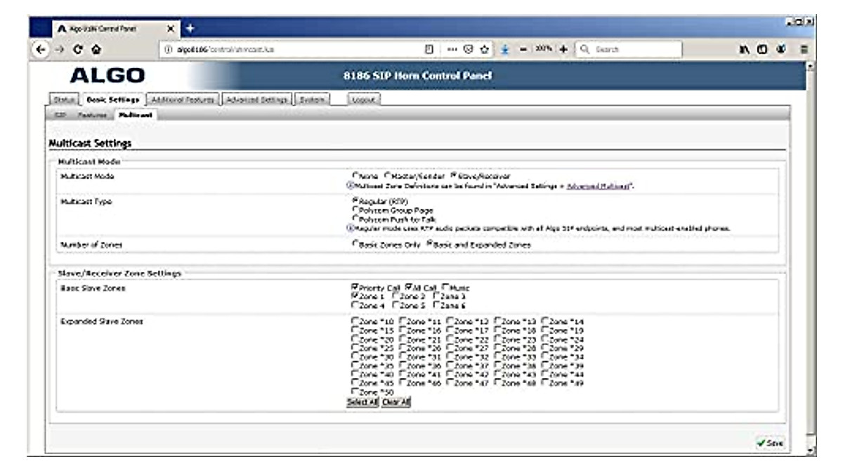Select Basic and Expanded Zones option

click(430, 245)
